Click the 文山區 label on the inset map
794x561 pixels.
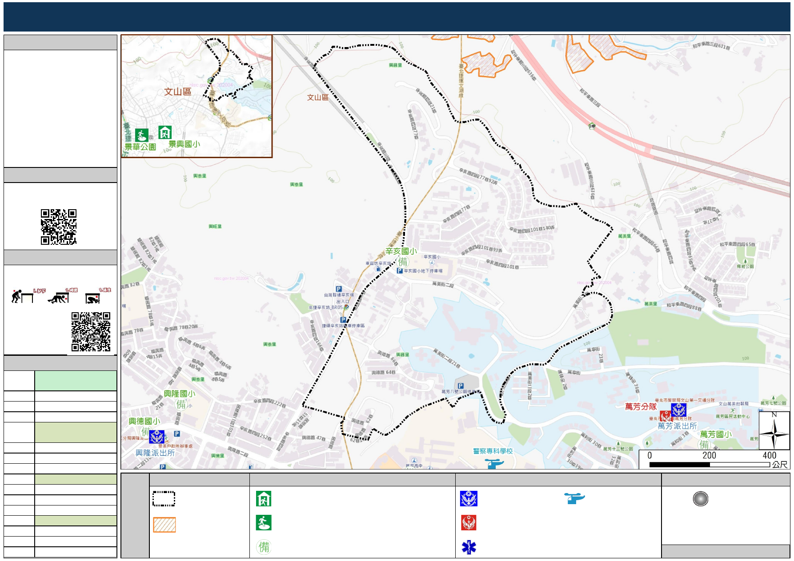(x=177, y=92)
